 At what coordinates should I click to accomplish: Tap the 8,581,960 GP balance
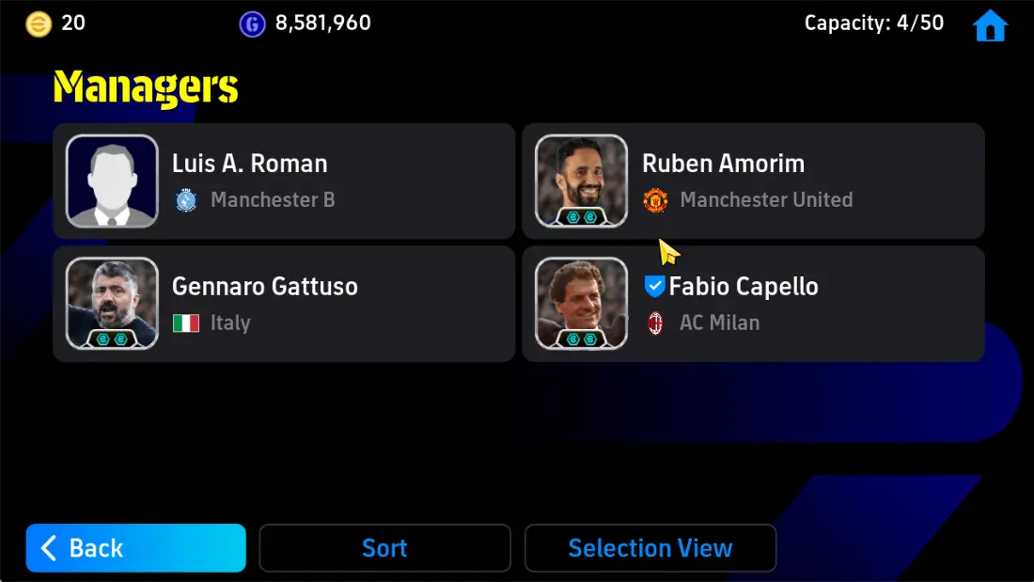[322, 24]
